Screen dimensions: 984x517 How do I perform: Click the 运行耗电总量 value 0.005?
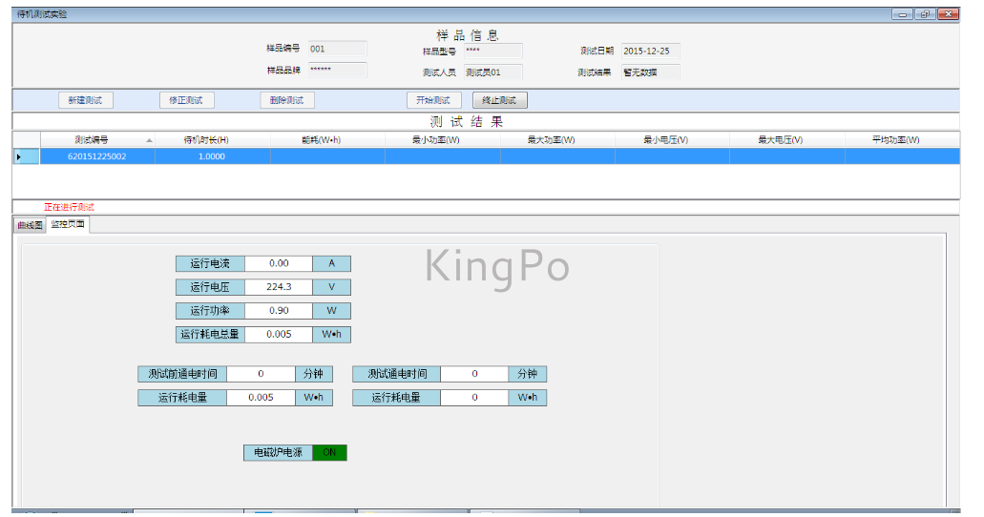pyautogui.click(x=279, y=335)
